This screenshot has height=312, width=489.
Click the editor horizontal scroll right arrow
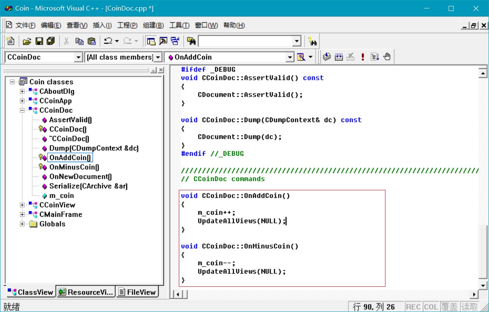click(x=474, y=294)
